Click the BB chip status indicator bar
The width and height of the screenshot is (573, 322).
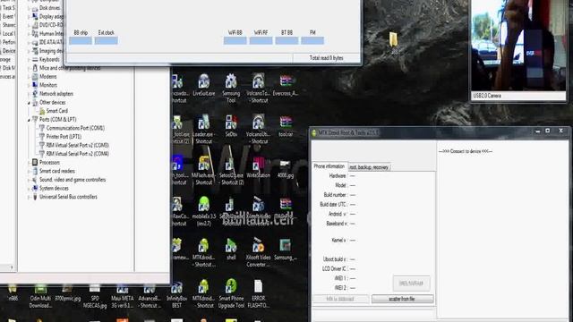tap(81, 41)
